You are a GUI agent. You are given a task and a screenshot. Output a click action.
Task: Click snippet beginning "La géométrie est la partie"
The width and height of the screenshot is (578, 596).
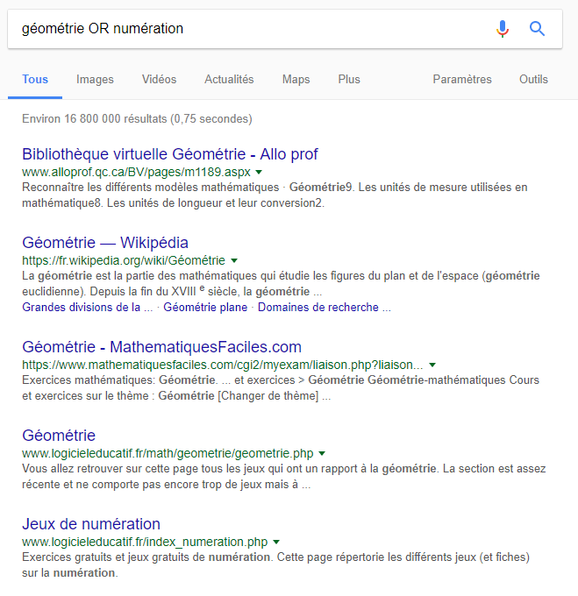click(281, 284)
